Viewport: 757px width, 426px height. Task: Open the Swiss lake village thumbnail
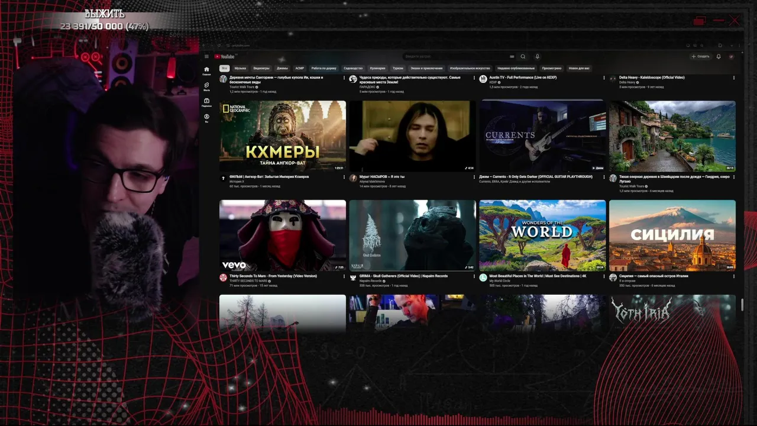click(672, 136)
